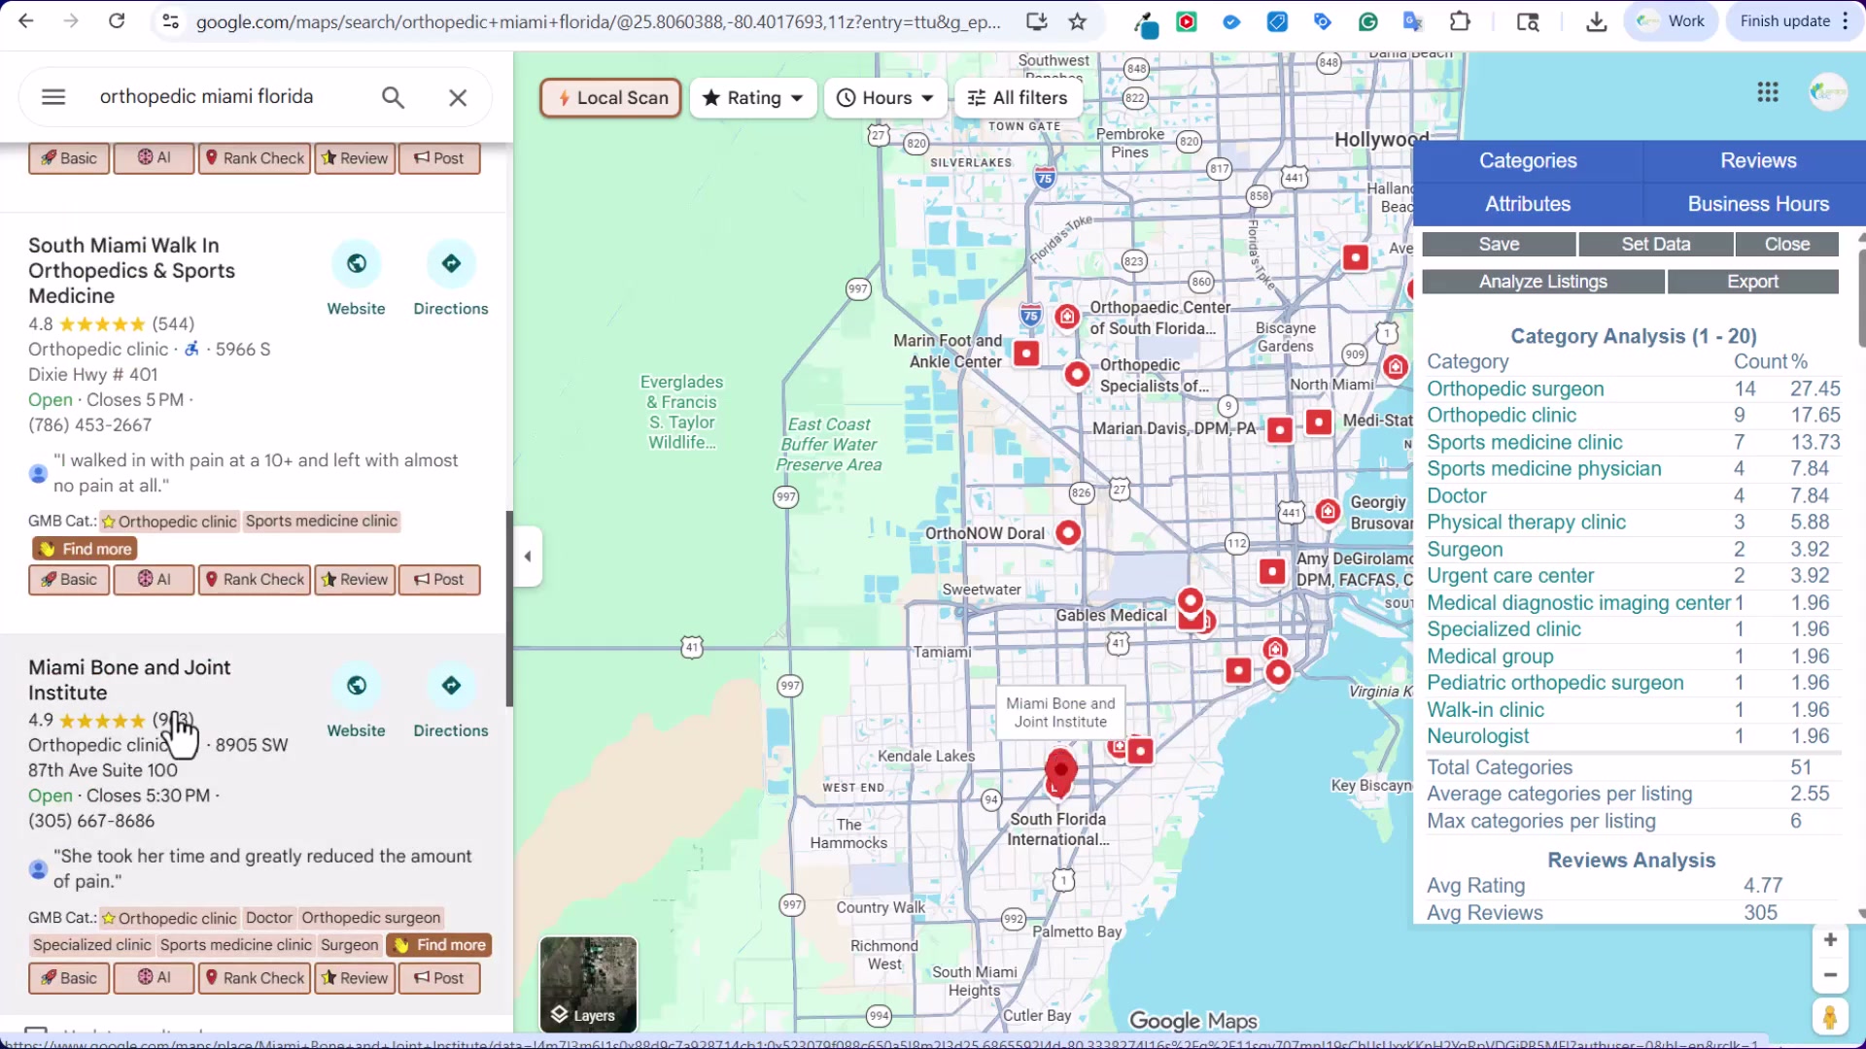Switch to the Reviews tab
The height and width of the screenshot is (1049, 1866).
1758,161
